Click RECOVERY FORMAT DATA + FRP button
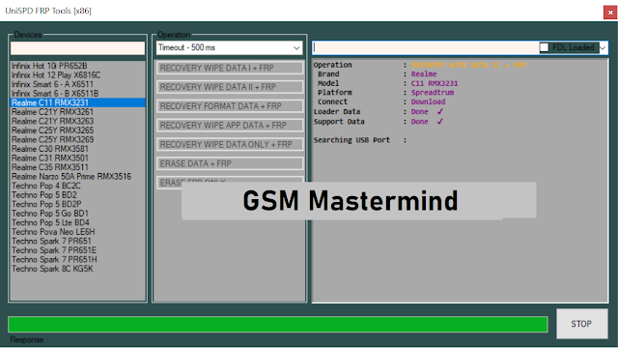The width and height of the screenshot is (618, 348). (230, 106)
